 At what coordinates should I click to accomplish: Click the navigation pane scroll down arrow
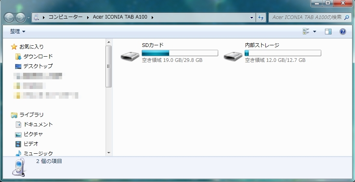109,153
